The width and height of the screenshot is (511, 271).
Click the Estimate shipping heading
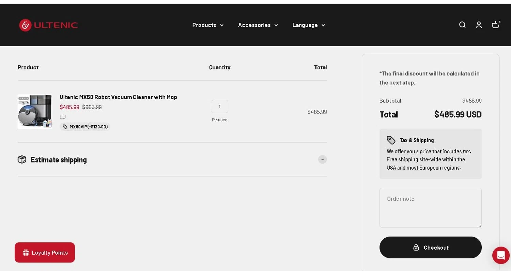pyautogui.click(x=59, y=160)
